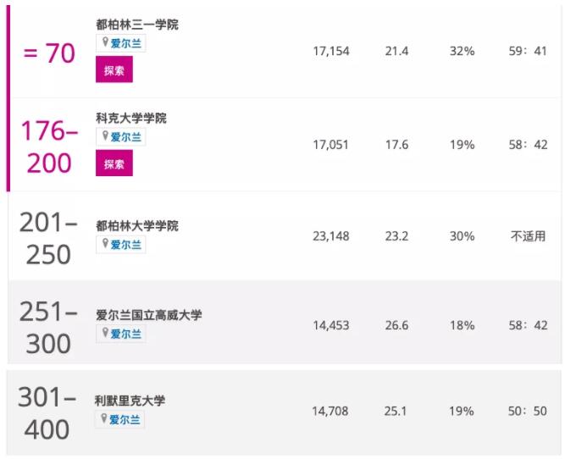
Task: Select 爱尔兰 country tag under 都柏林三一学院
Action: (x=126, y=43)
